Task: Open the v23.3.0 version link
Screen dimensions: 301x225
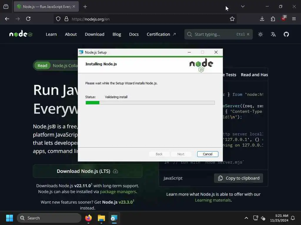Action: point(126,202)
